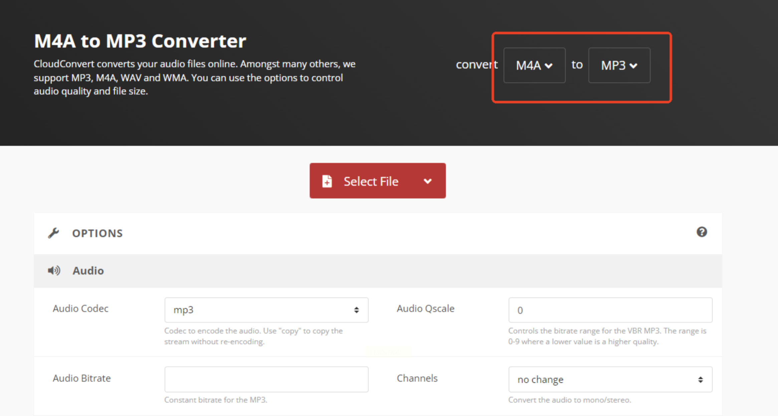Click 'Constant bitrate for the MP3.' hint
The height and width of the screenshot is (416, 778).
216,400
